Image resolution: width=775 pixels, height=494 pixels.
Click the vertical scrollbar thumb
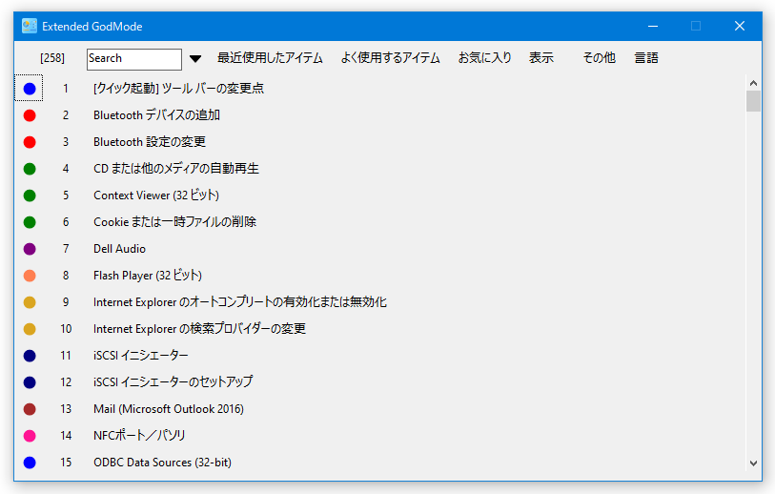753,101
